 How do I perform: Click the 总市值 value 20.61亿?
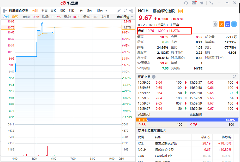tap(163, 58)
